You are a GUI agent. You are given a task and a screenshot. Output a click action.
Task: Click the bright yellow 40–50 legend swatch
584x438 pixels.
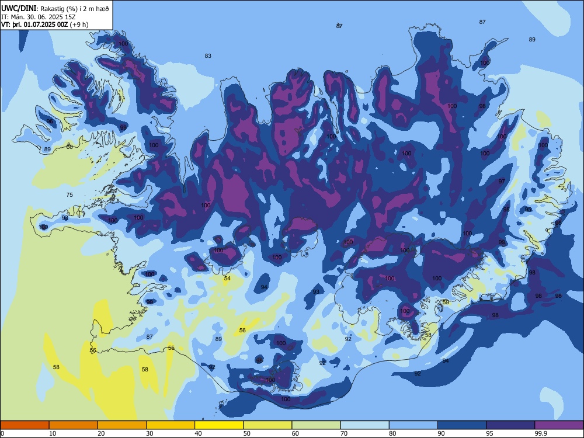[219, 425]
